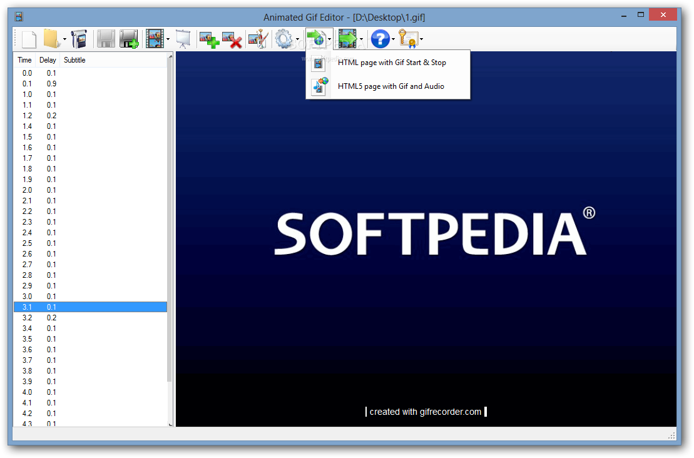Choose HTML page with Gif Start & Stop

pyautogui.click(x=388, y=63)
